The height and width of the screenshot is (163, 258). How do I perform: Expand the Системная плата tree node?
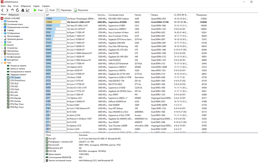(2, 24)
